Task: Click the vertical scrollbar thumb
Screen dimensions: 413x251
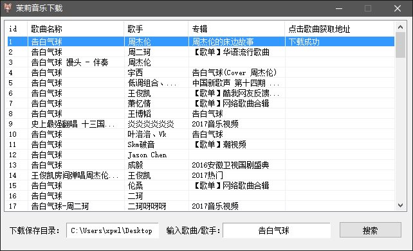Action: 400,45
